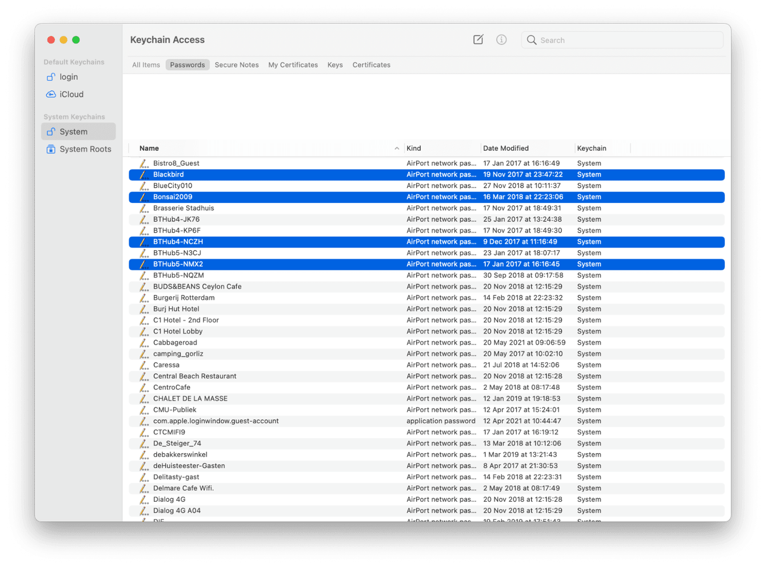766x568 pixels.
Task: Switch to My Certificates tab
Action: (x=293, y=65)
